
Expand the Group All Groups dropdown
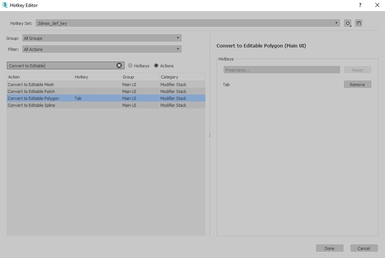pos(102,38)
